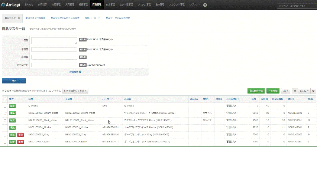The height and width of the screenshot is (178, 317).
Task: Go to the previous results page arrow
Action: point(295,90)
